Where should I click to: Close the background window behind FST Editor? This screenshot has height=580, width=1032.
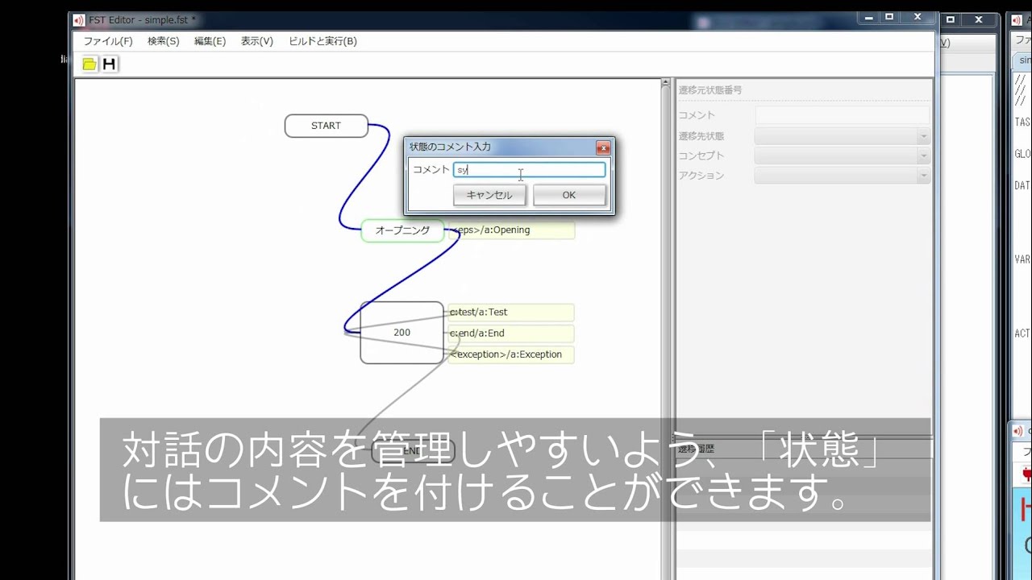(980, 19)
